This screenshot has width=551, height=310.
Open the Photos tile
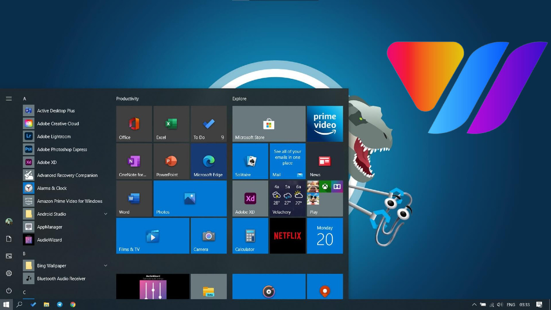click(190, 198)
